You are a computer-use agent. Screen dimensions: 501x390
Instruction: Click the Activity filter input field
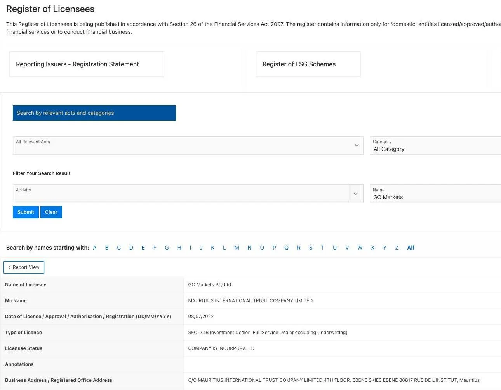coord(181,194)
